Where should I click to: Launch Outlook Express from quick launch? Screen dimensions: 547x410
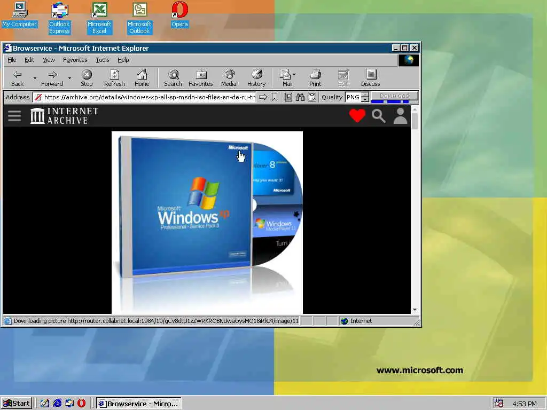pos(69,404)
